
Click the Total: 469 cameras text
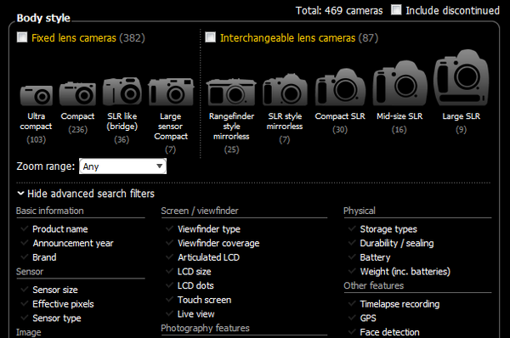coord(339,11)
